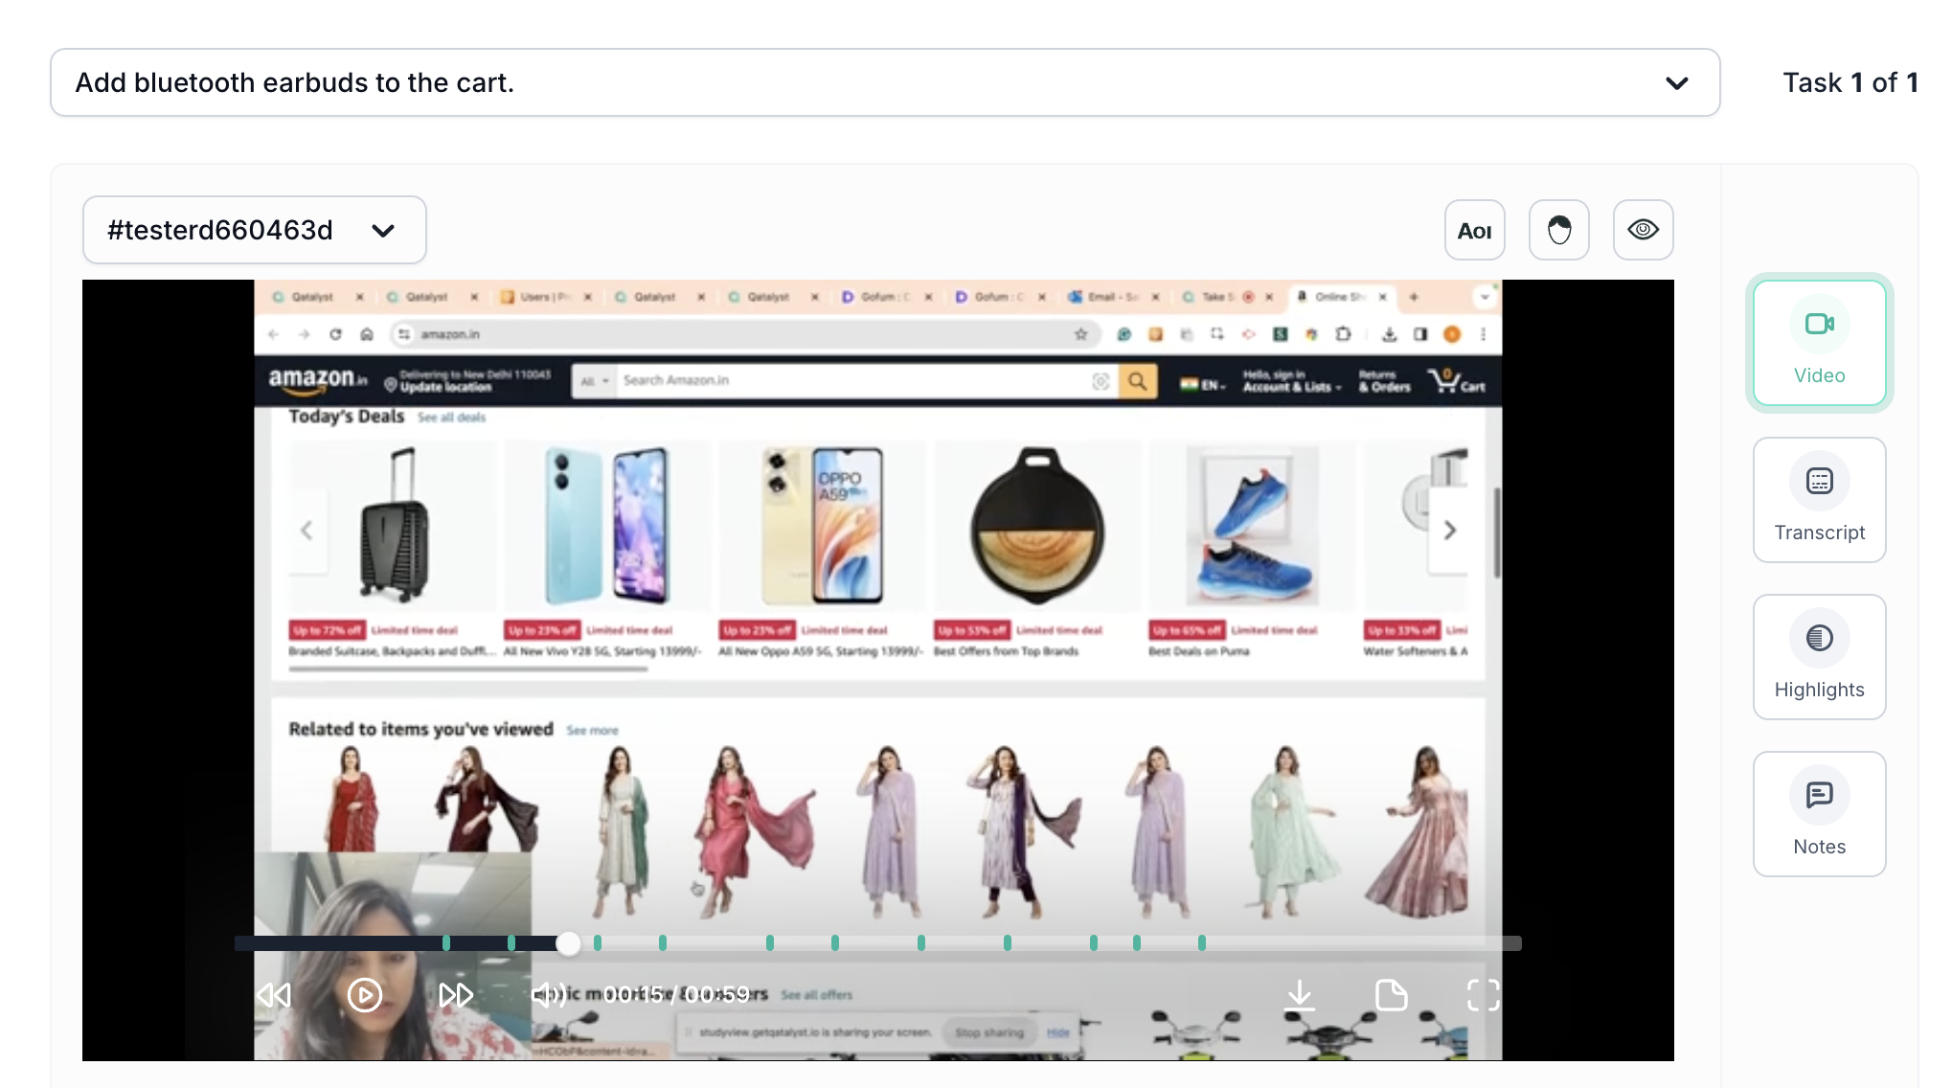Open the browser three-dot menu
The image size is (1952, 1088).
click(x=1483, y=334)
